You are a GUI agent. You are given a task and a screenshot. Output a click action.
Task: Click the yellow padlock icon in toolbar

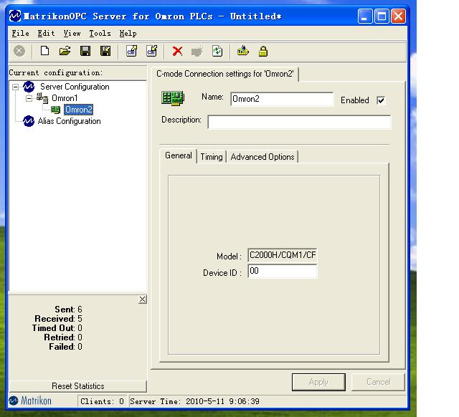point(263,51)
